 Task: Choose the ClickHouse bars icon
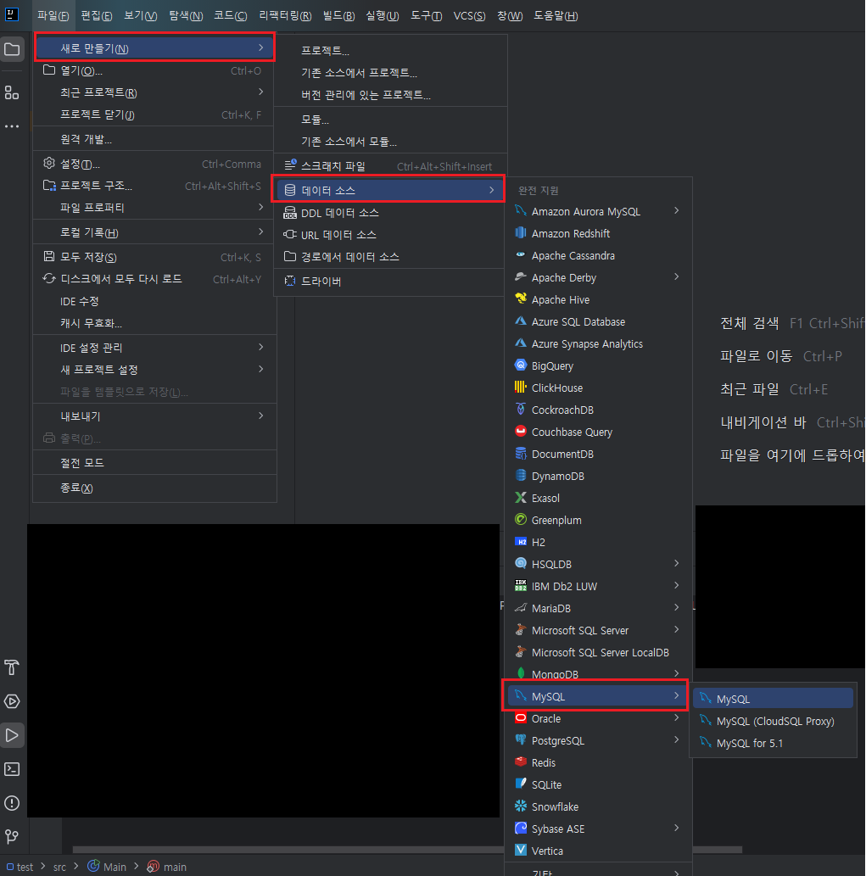(521, 388)
